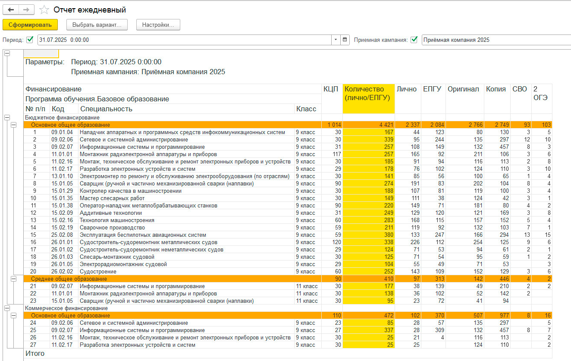Image resolution: width=571 pixels, height=361 pixels.
Task: Click the Сформировать button
Action: coord(30,25)
